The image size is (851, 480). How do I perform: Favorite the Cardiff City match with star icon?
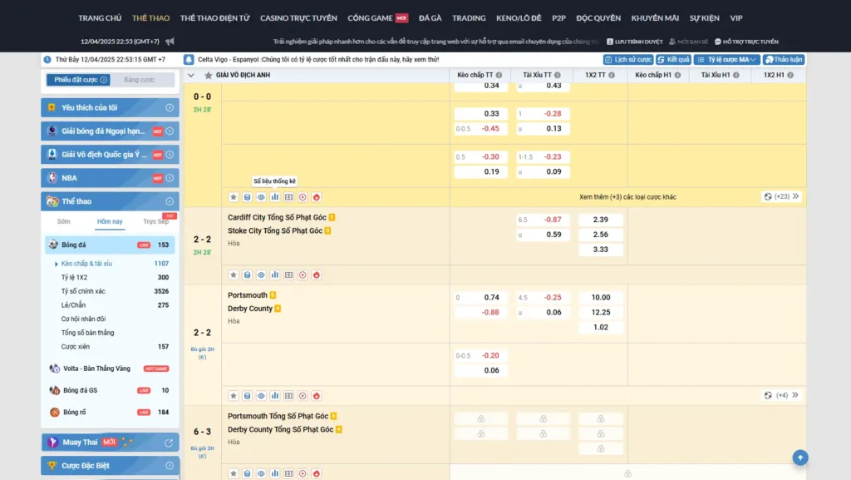tap(234, 275)
